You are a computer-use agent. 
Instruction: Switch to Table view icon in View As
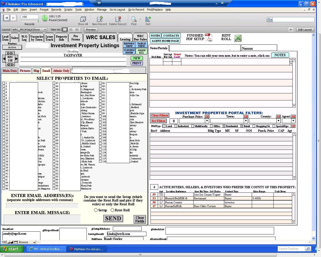(77, 30)
